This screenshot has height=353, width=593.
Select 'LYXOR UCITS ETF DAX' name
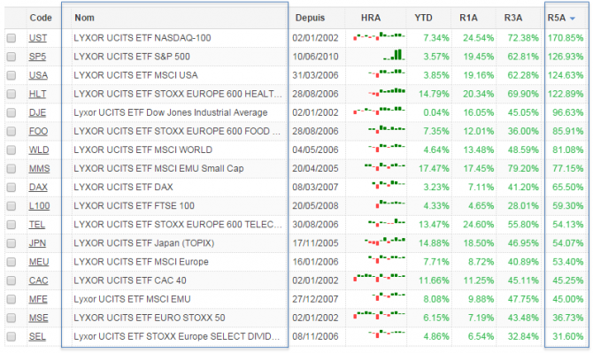pos(123,187)
